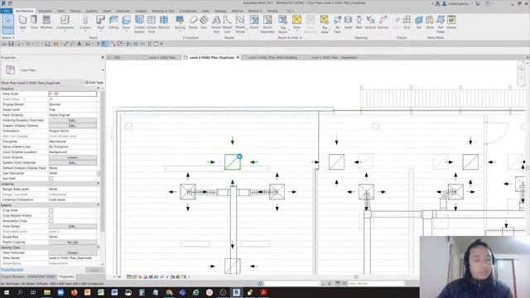Click the View Scale input field
The width and height of the screenshot is (530, 298).
point(73,94)
